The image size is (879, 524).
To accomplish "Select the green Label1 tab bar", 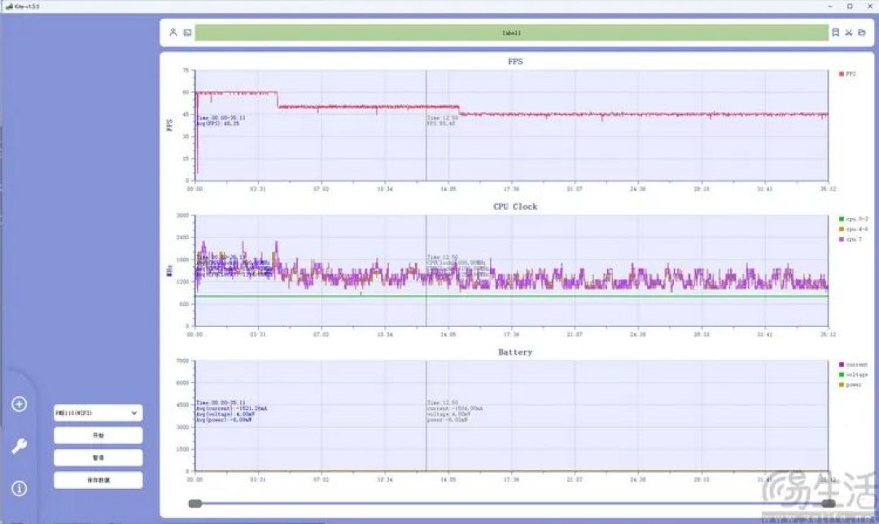I will coord(511,33).
